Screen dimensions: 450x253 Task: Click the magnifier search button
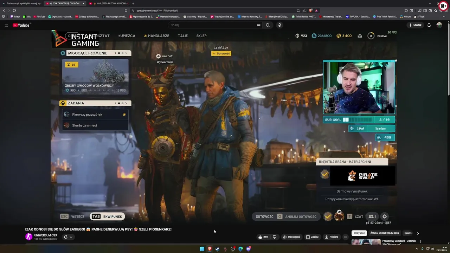point(268,25)
